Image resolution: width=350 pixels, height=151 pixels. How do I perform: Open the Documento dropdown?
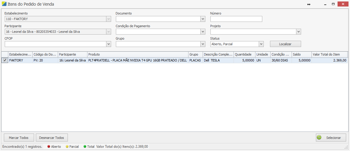[x=203, y=19]
